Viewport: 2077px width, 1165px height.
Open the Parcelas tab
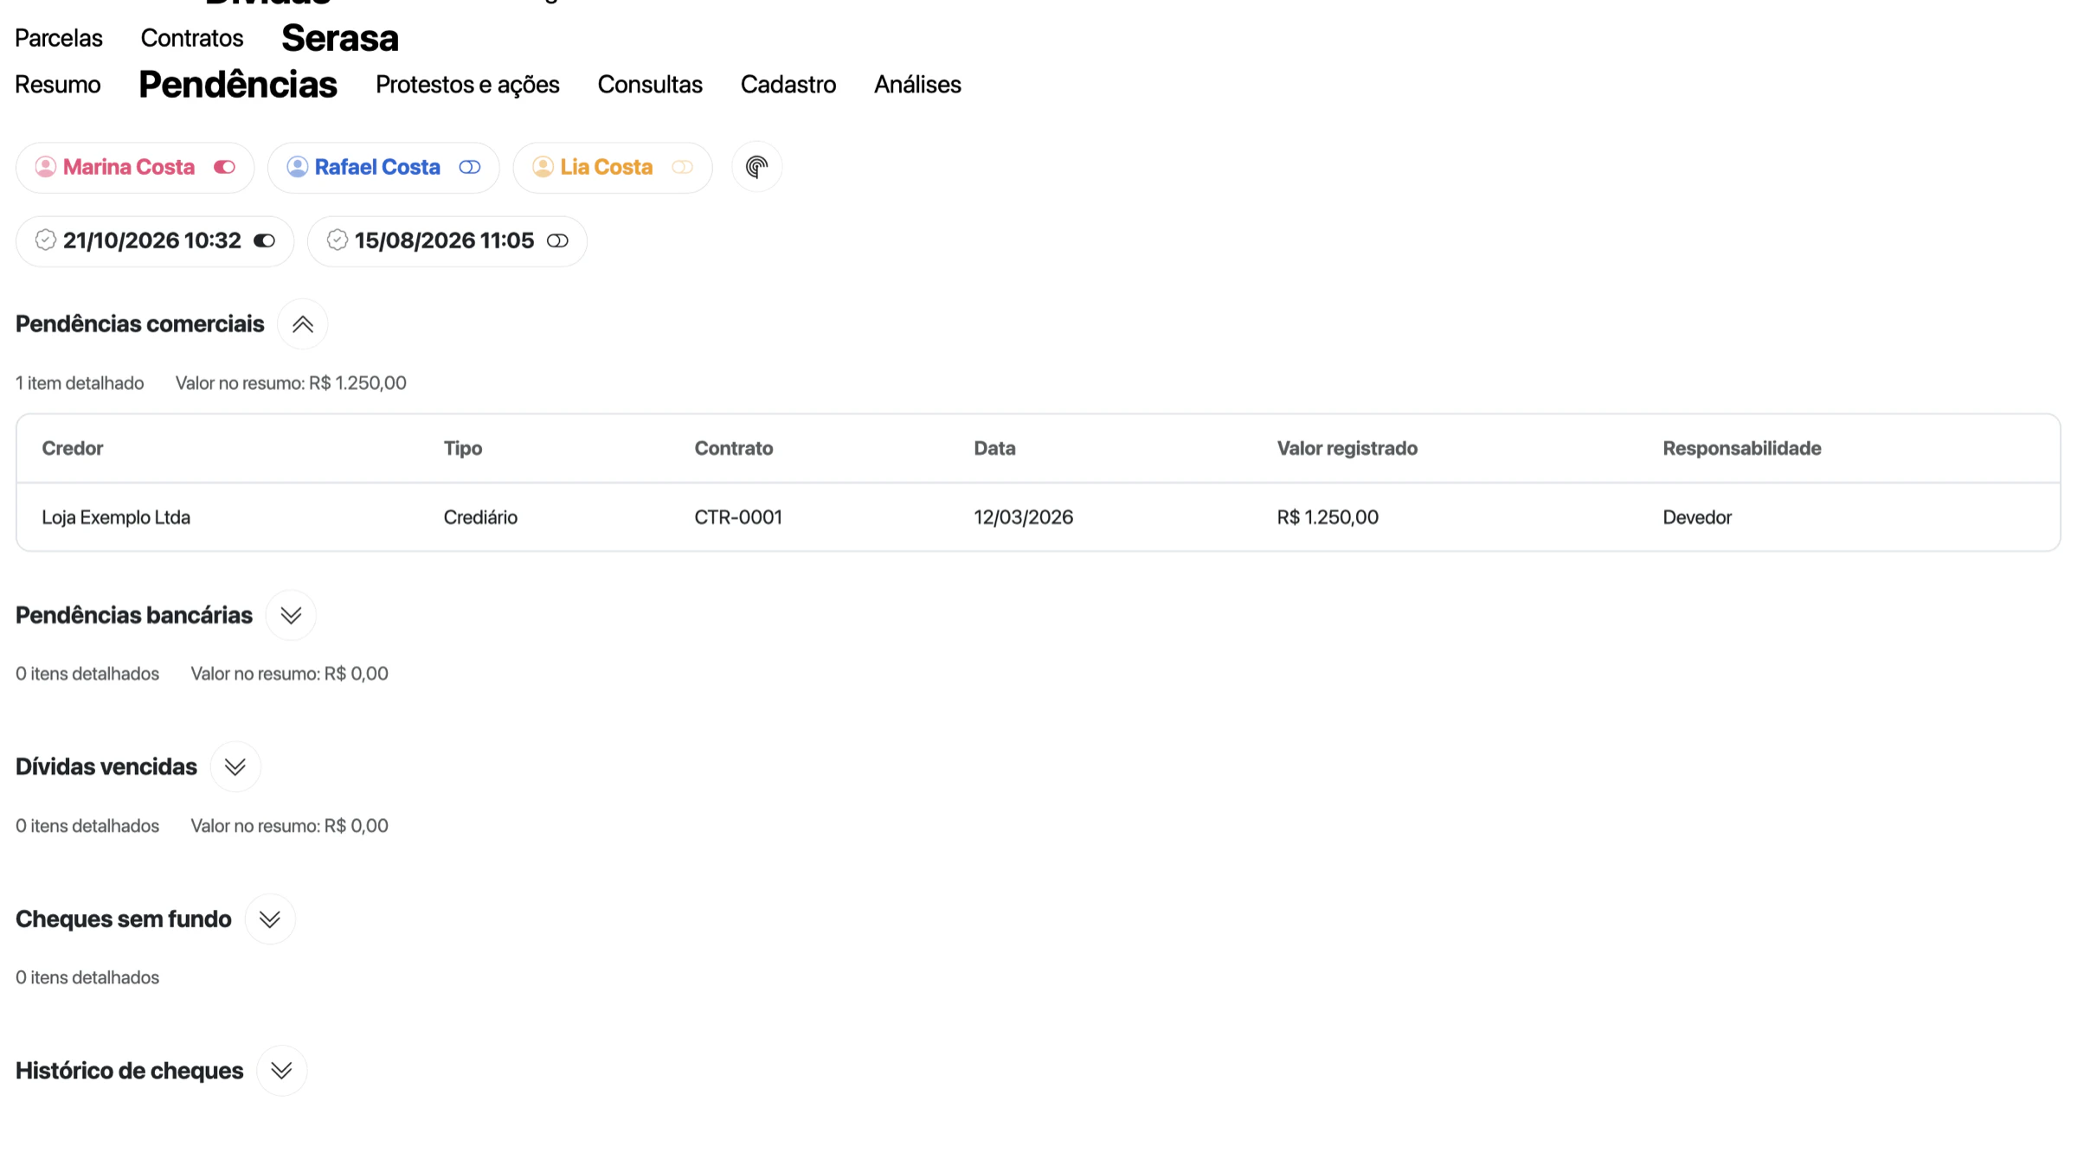point(59,38)
